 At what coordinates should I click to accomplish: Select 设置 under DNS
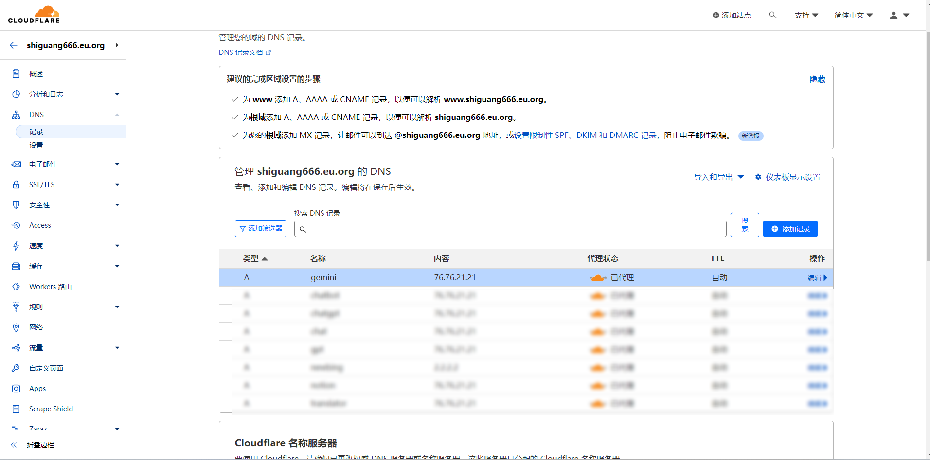(x=36, y=145)
